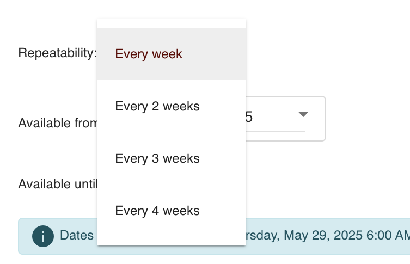
Task: Click the highlighted grey row in the repeat list
Action: (172, 54)
